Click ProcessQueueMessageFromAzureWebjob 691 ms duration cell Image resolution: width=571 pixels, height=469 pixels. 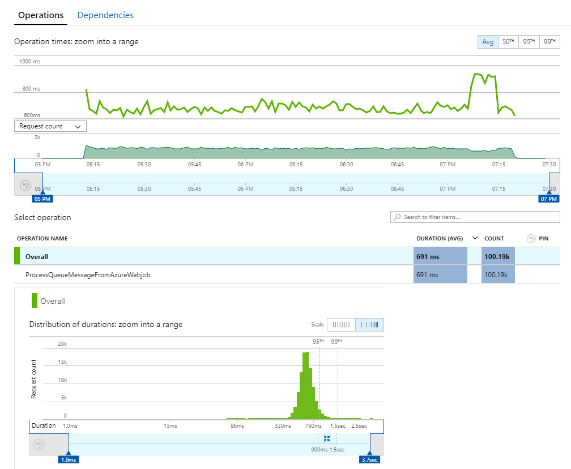pyautogui.click(x=440, y=274)
